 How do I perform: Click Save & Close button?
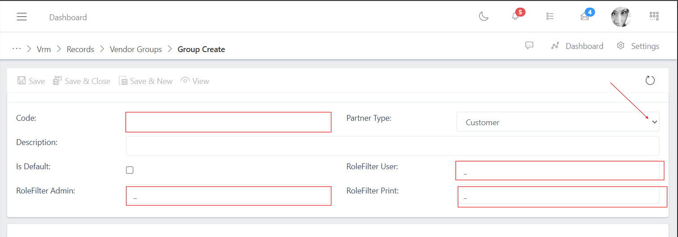click(82, 81)
